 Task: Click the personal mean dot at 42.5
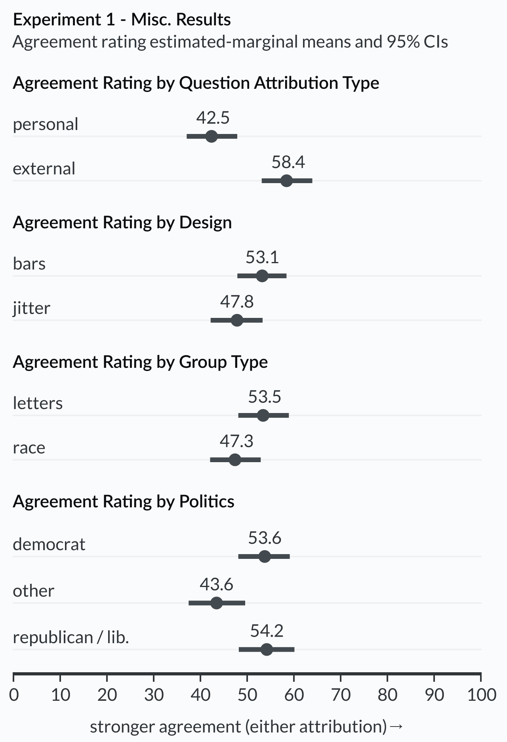[212, 136]
